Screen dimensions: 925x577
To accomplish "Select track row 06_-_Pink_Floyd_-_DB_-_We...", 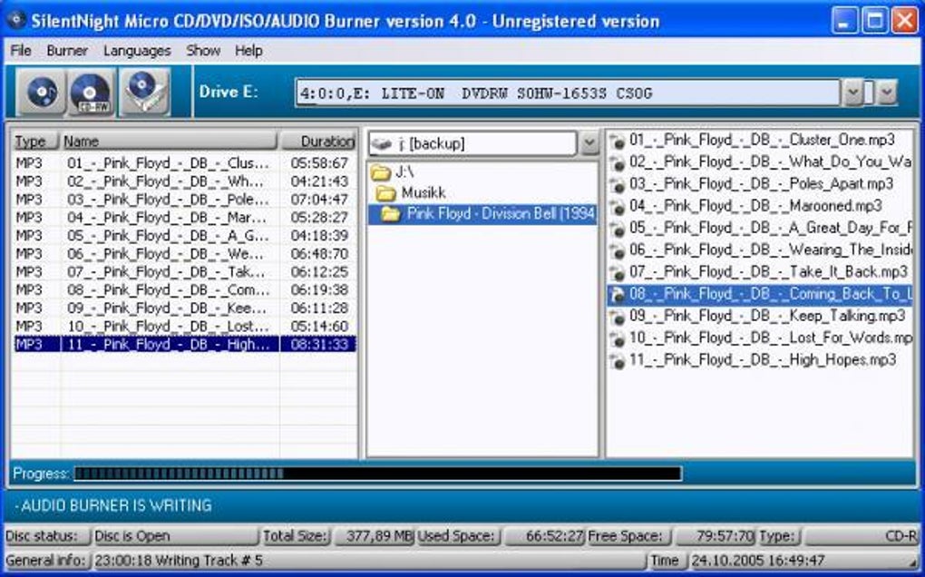I will pyautogui.click(x=185, y=254).
